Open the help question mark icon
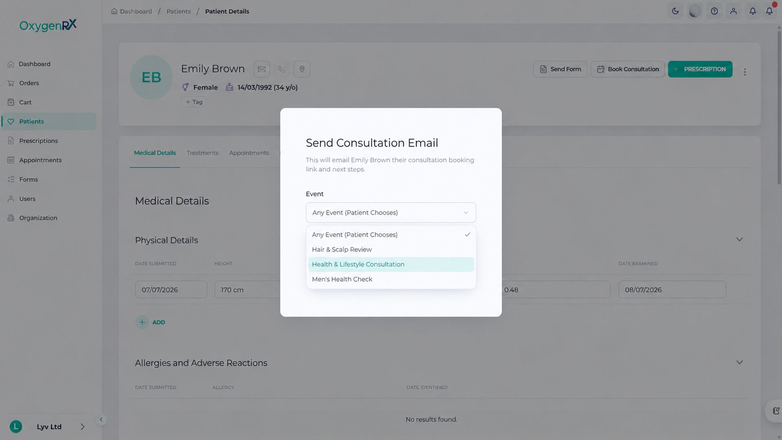782x440 pixels. pos(714,11)
